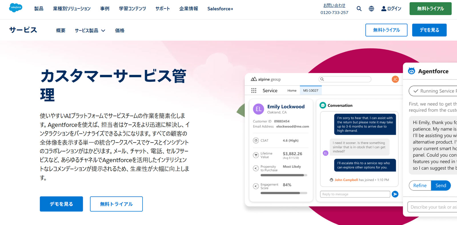The height and width of the screenshot is (225, 457).
Task: Click the Most Likely propensity value
Action: pos(292,166)
